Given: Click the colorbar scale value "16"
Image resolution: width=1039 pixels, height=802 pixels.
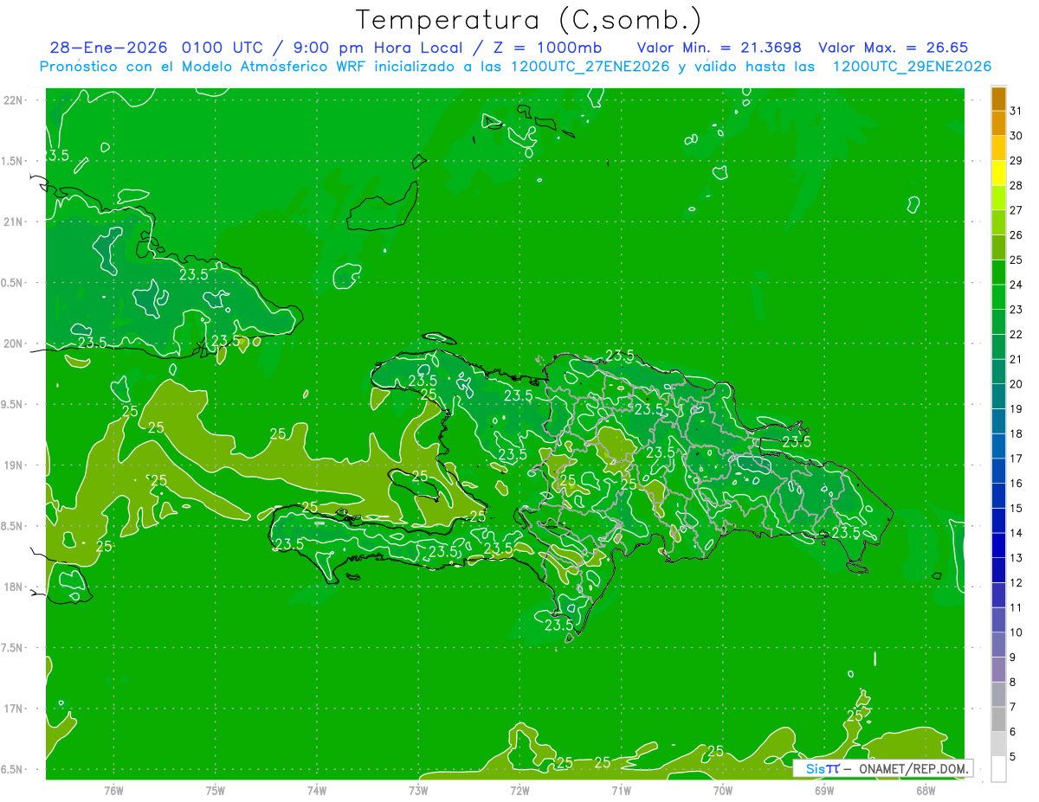Looking at the screenshot, I should click(x=1016, y=484).
